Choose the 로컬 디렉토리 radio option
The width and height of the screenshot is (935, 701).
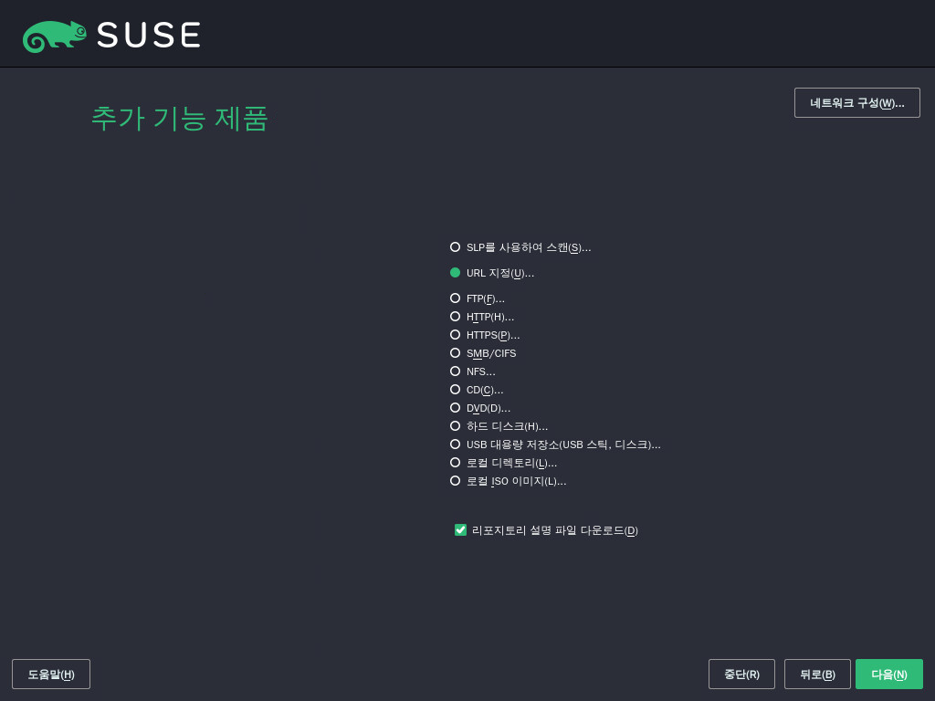[456, 463]
